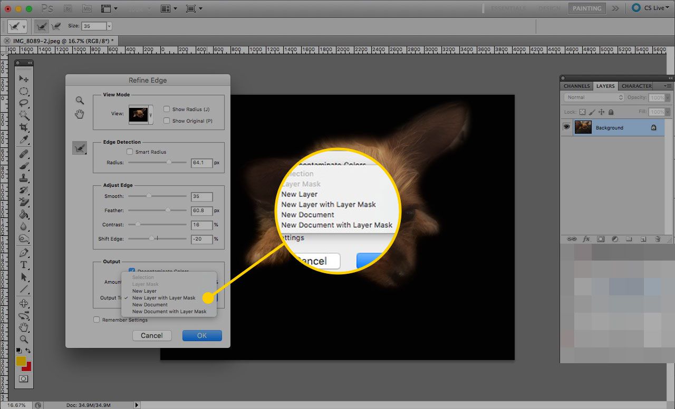Viewport: 675px width, 409px height.
Task: Show more workspaces with double-arrow button
Action: (x=615, y=8)
